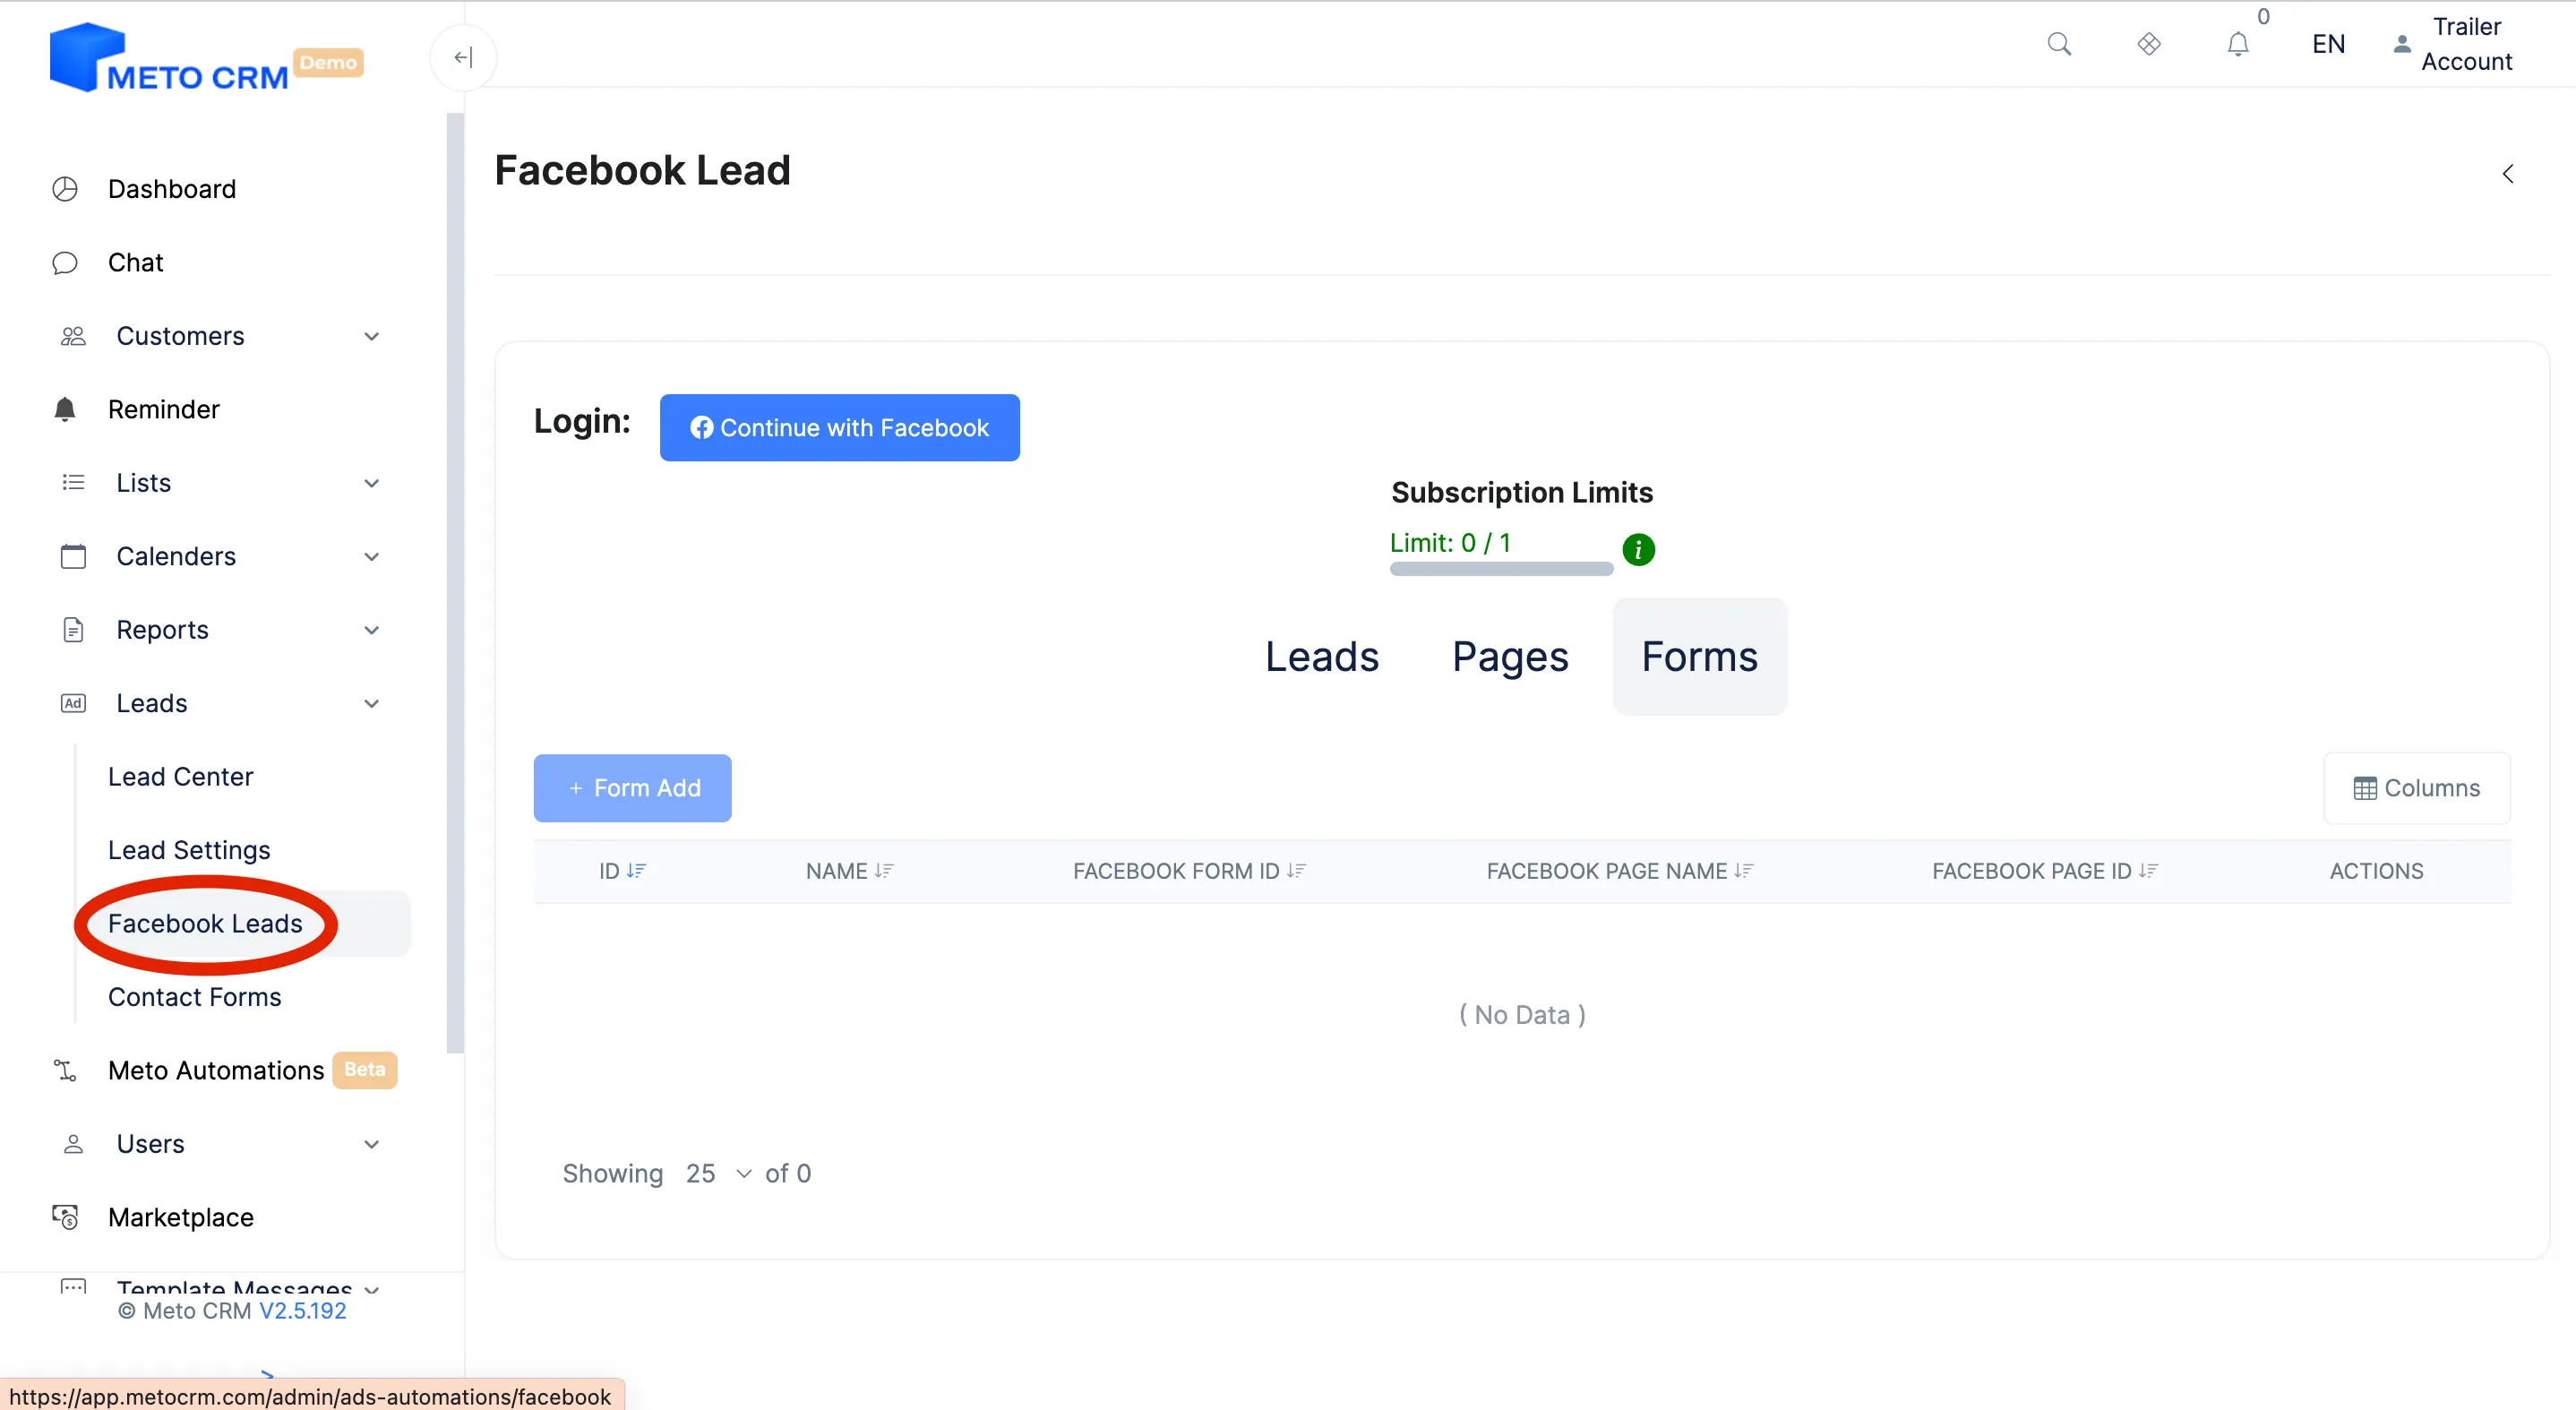Open Dashboard from sidebar
This screenshot has width=2576, height=1410.
tap(172, 189)
